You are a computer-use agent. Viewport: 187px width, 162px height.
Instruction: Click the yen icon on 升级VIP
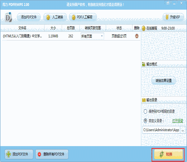click(x=167, y=17)
